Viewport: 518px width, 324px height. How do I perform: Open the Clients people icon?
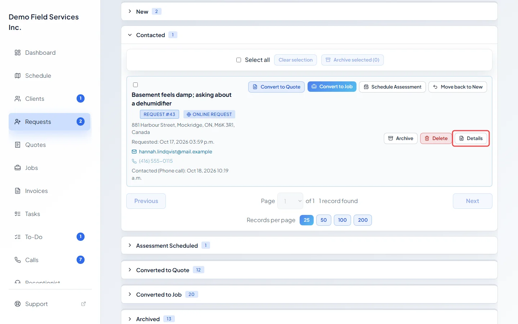coord(18,99)
